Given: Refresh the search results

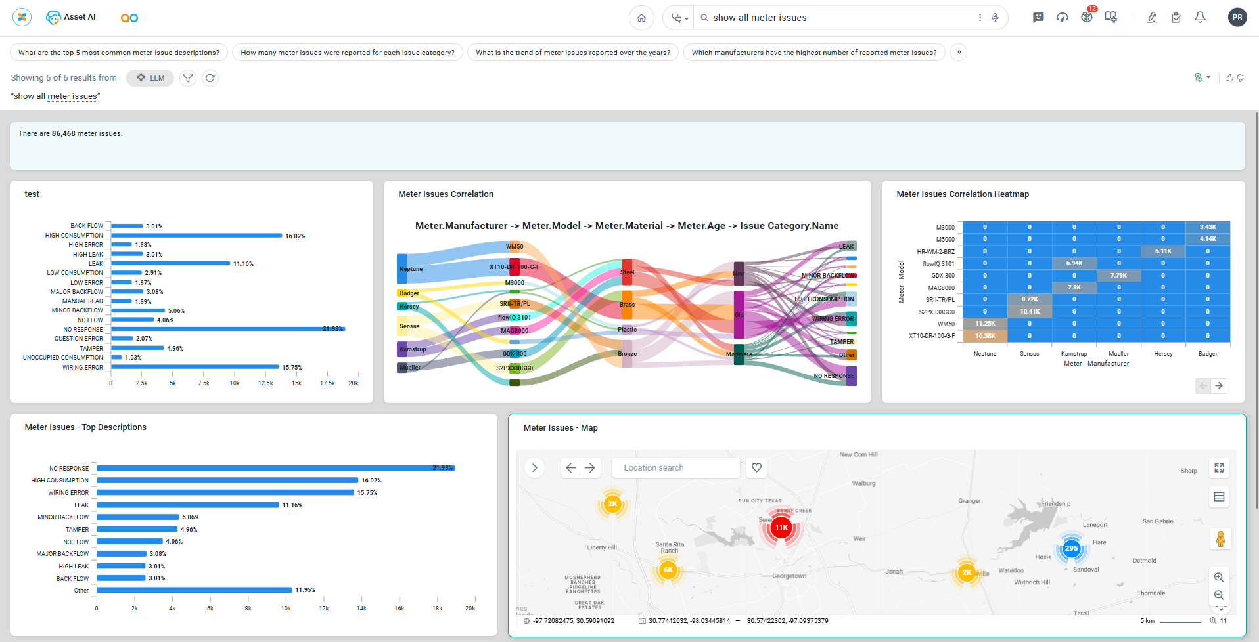Looking at the screenshot, I should (210, 78).
